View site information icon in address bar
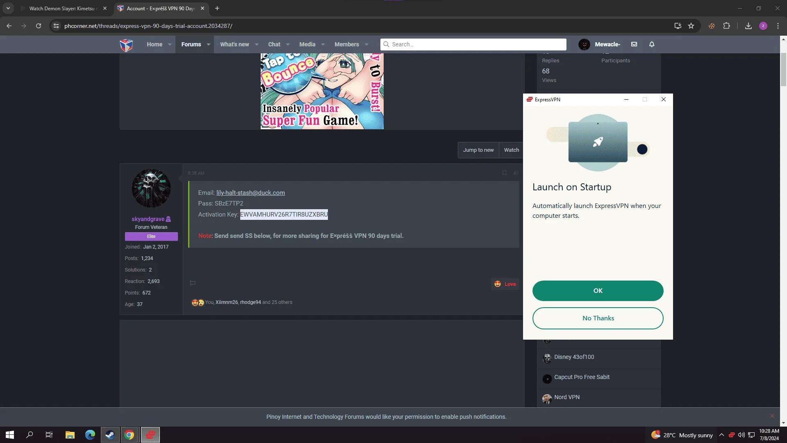Image resolution: width=787 pixels, height=443 pixels. coord(56,26)
